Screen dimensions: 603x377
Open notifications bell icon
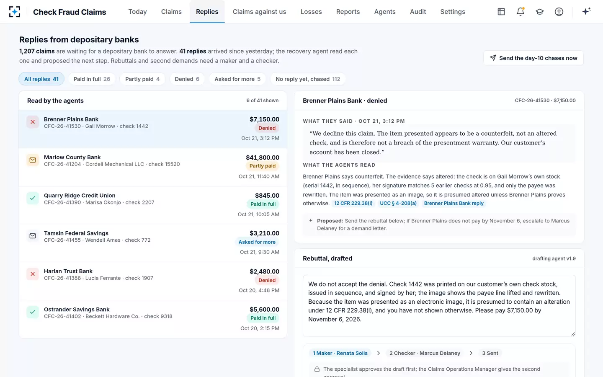pyautogui.click(x=521, y=12)
